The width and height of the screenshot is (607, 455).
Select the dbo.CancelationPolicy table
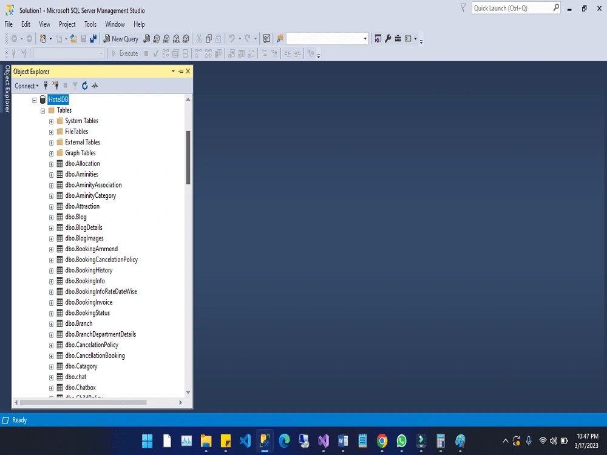click(x=92, y=345)
